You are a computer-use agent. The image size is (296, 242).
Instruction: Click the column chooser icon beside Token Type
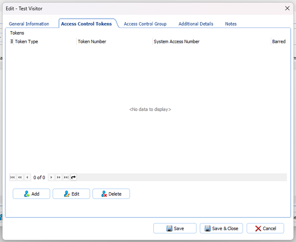click(x=11, y=41)
